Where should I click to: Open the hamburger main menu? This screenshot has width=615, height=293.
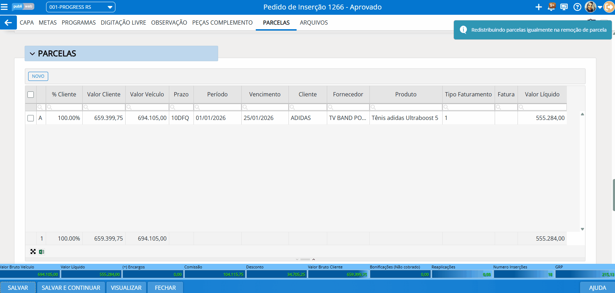[4, 7]
